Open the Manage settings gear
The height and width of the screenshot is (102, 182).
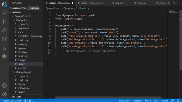(x=4, y=94)
